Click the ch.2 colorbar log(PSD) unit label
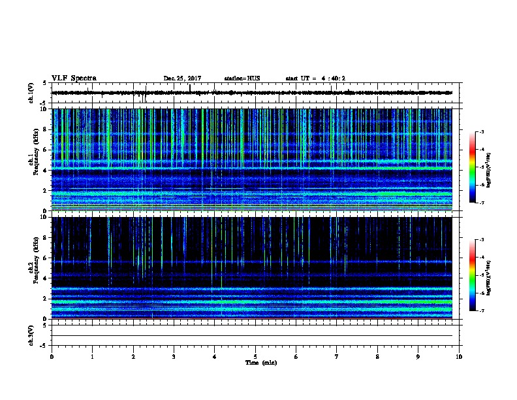 point(488,278)
